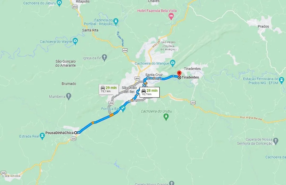
Task: Click the Prados town label
Action: coord(263,26)
